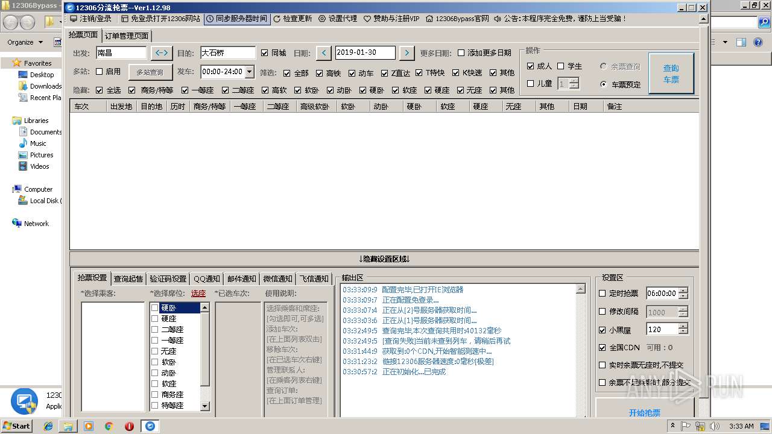Switch to 飞信通知 tab
The height and width of the screenshot is (434, 772).
[314, 278]
